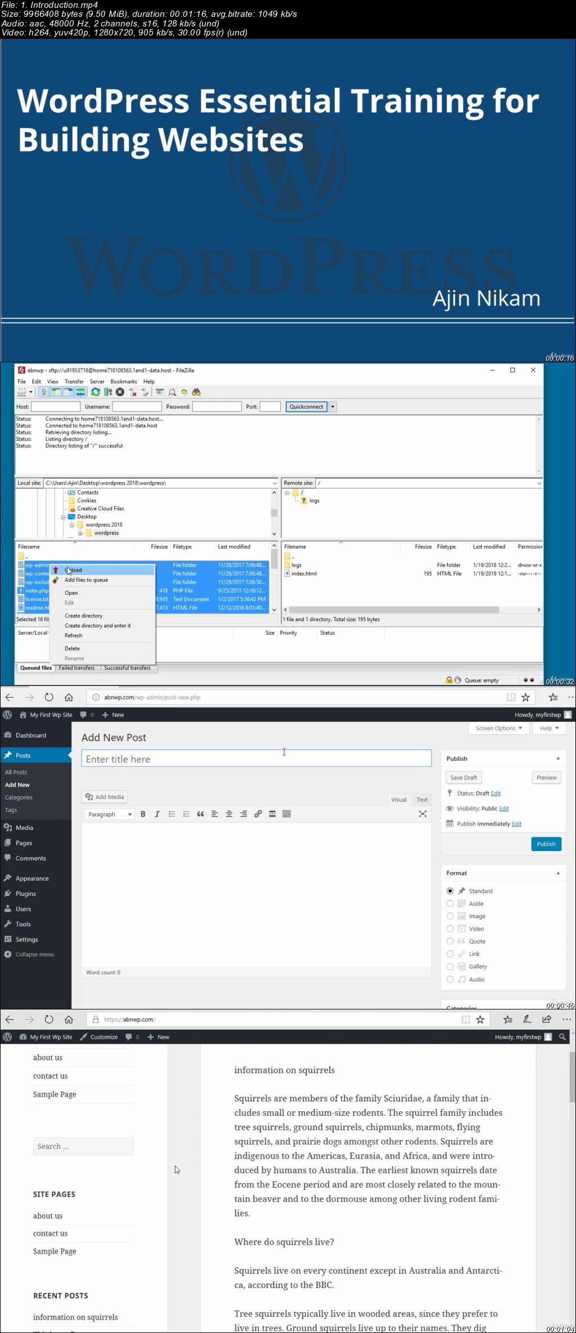Screen dimensions: 576x1333
Task: Toggle the editor's extra toolbar row icon
Action: coord(287,814)
